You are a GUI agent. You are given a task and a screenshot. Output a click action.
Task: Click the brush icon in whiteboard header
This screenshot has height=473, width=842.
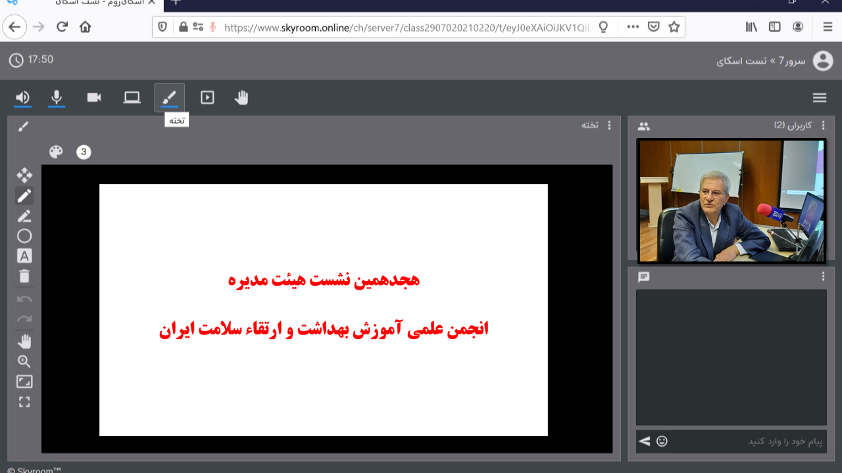click(x=23, y=125)
